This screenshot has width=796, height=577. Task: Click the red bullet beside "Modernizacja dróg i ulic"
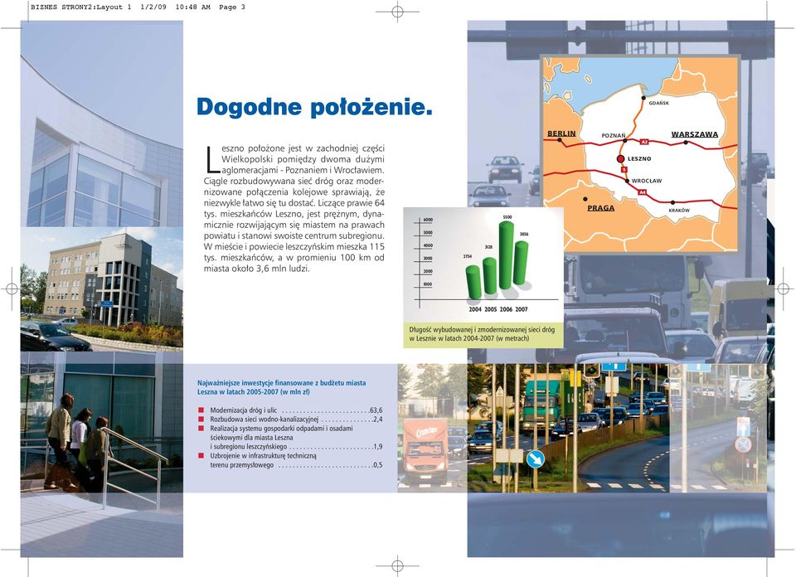(201, 410)
